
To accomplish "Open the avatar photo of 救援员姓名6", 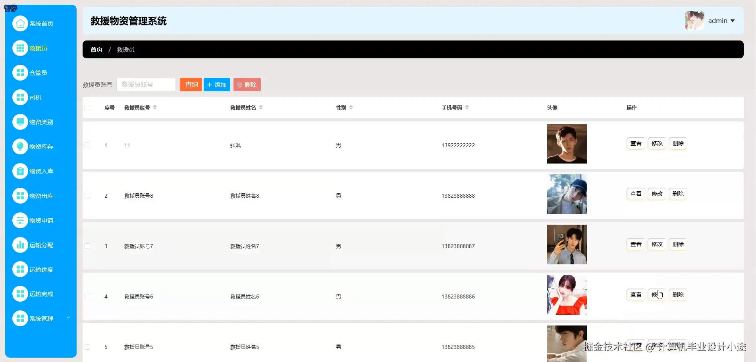I will click(567, 295).
